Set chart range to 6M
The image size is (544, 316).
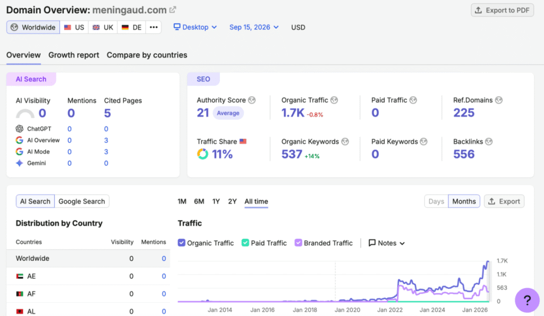click(199, 202)
